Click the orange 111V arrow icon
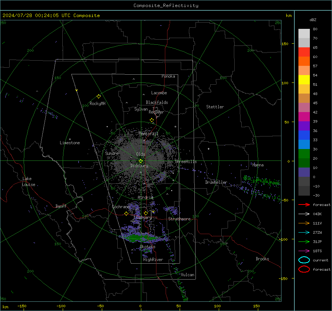This screenshot has height=311, width=332. coord(304,223)
